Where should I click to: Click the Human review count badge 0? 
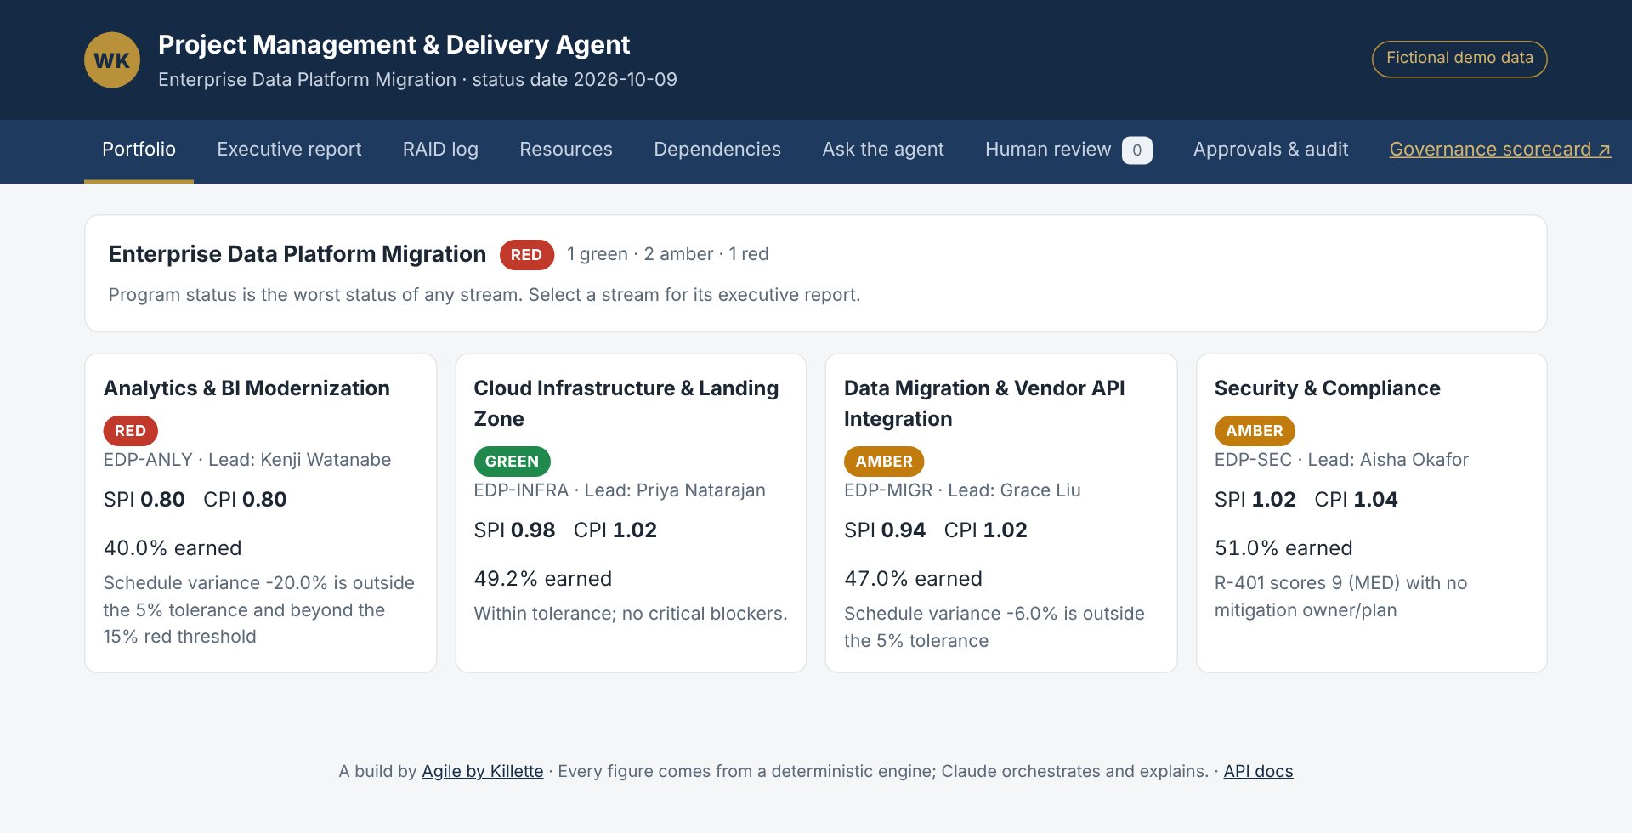[x=1137, y=150]
